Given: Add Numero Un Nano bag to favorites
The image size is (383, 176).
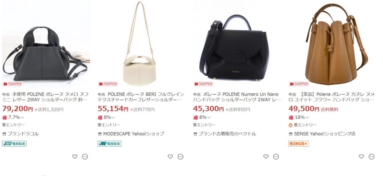Looking at the screenshot, I should (x=266, y=157).
